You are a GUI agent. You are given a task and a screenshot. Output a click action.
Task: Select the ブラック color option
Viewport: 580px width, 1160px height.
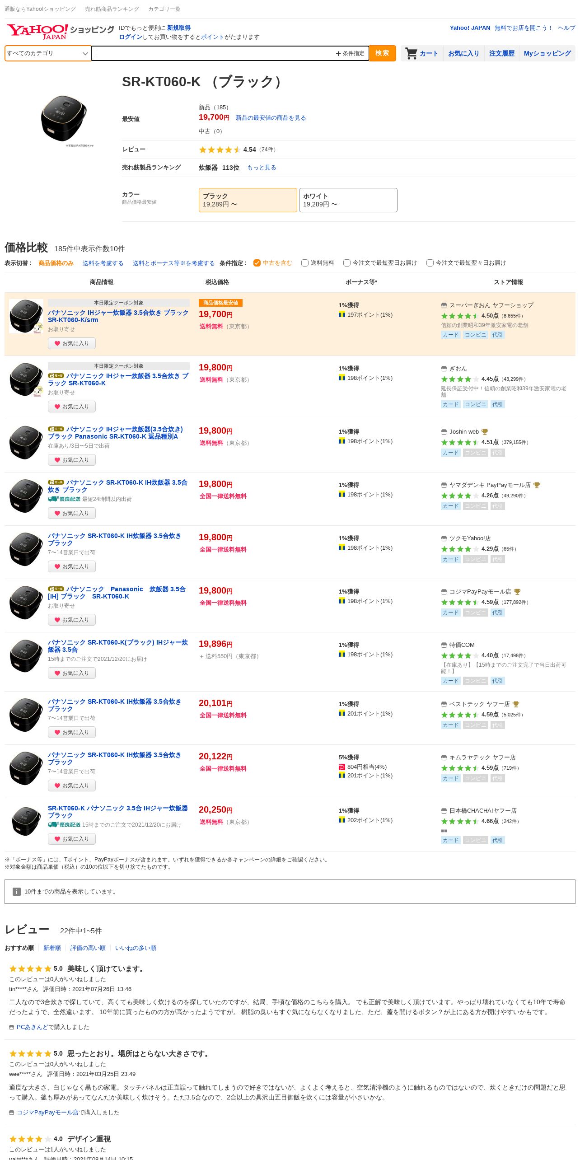point(248,200)
